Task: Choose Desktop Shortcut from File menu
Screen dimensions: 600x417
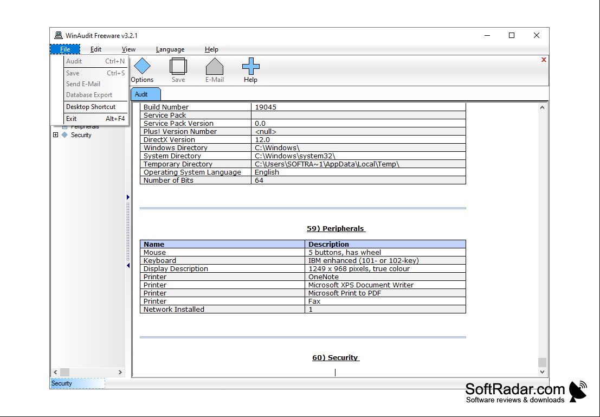Action: pyautogui.click(x=95, y=107)
